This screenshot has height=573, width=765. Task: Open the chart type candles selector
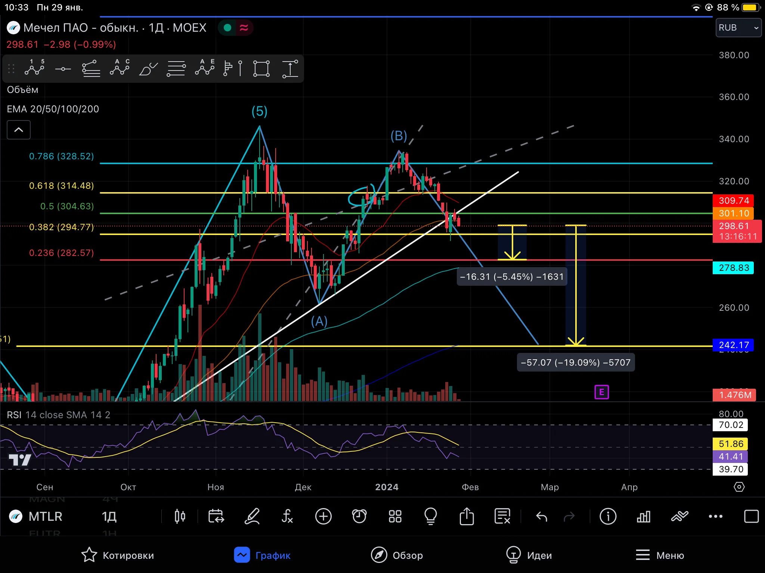coord(180,516)
